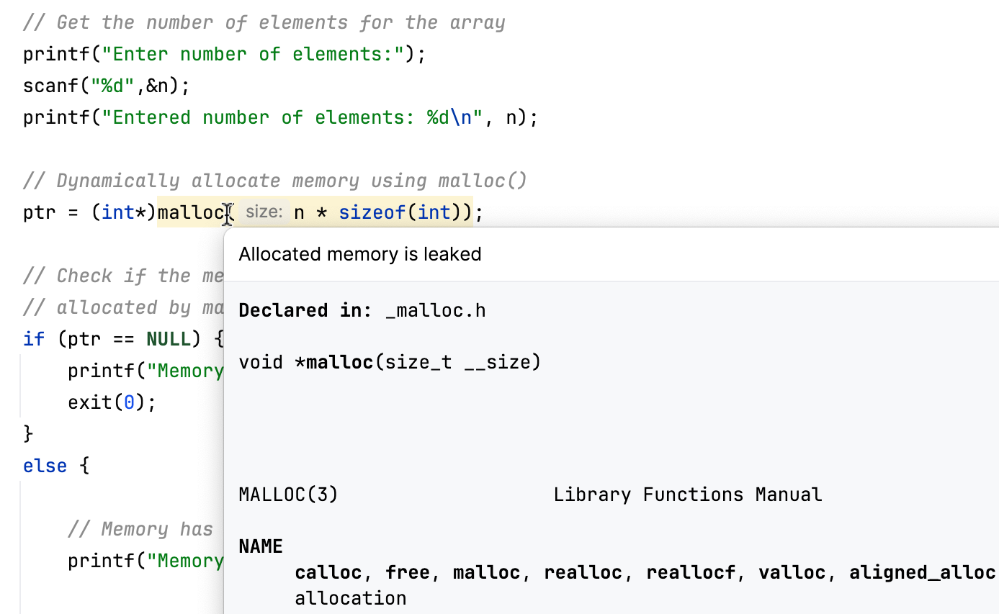Click the if keyword
This screenshot has height=614, width=999.
pyautogui.click(x=32, y=338)
